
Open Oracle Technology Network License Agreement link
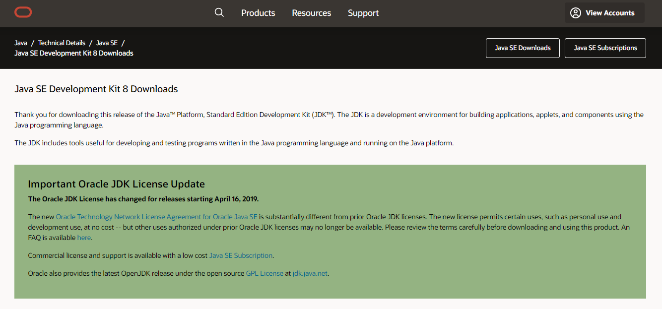pos(157,217)
